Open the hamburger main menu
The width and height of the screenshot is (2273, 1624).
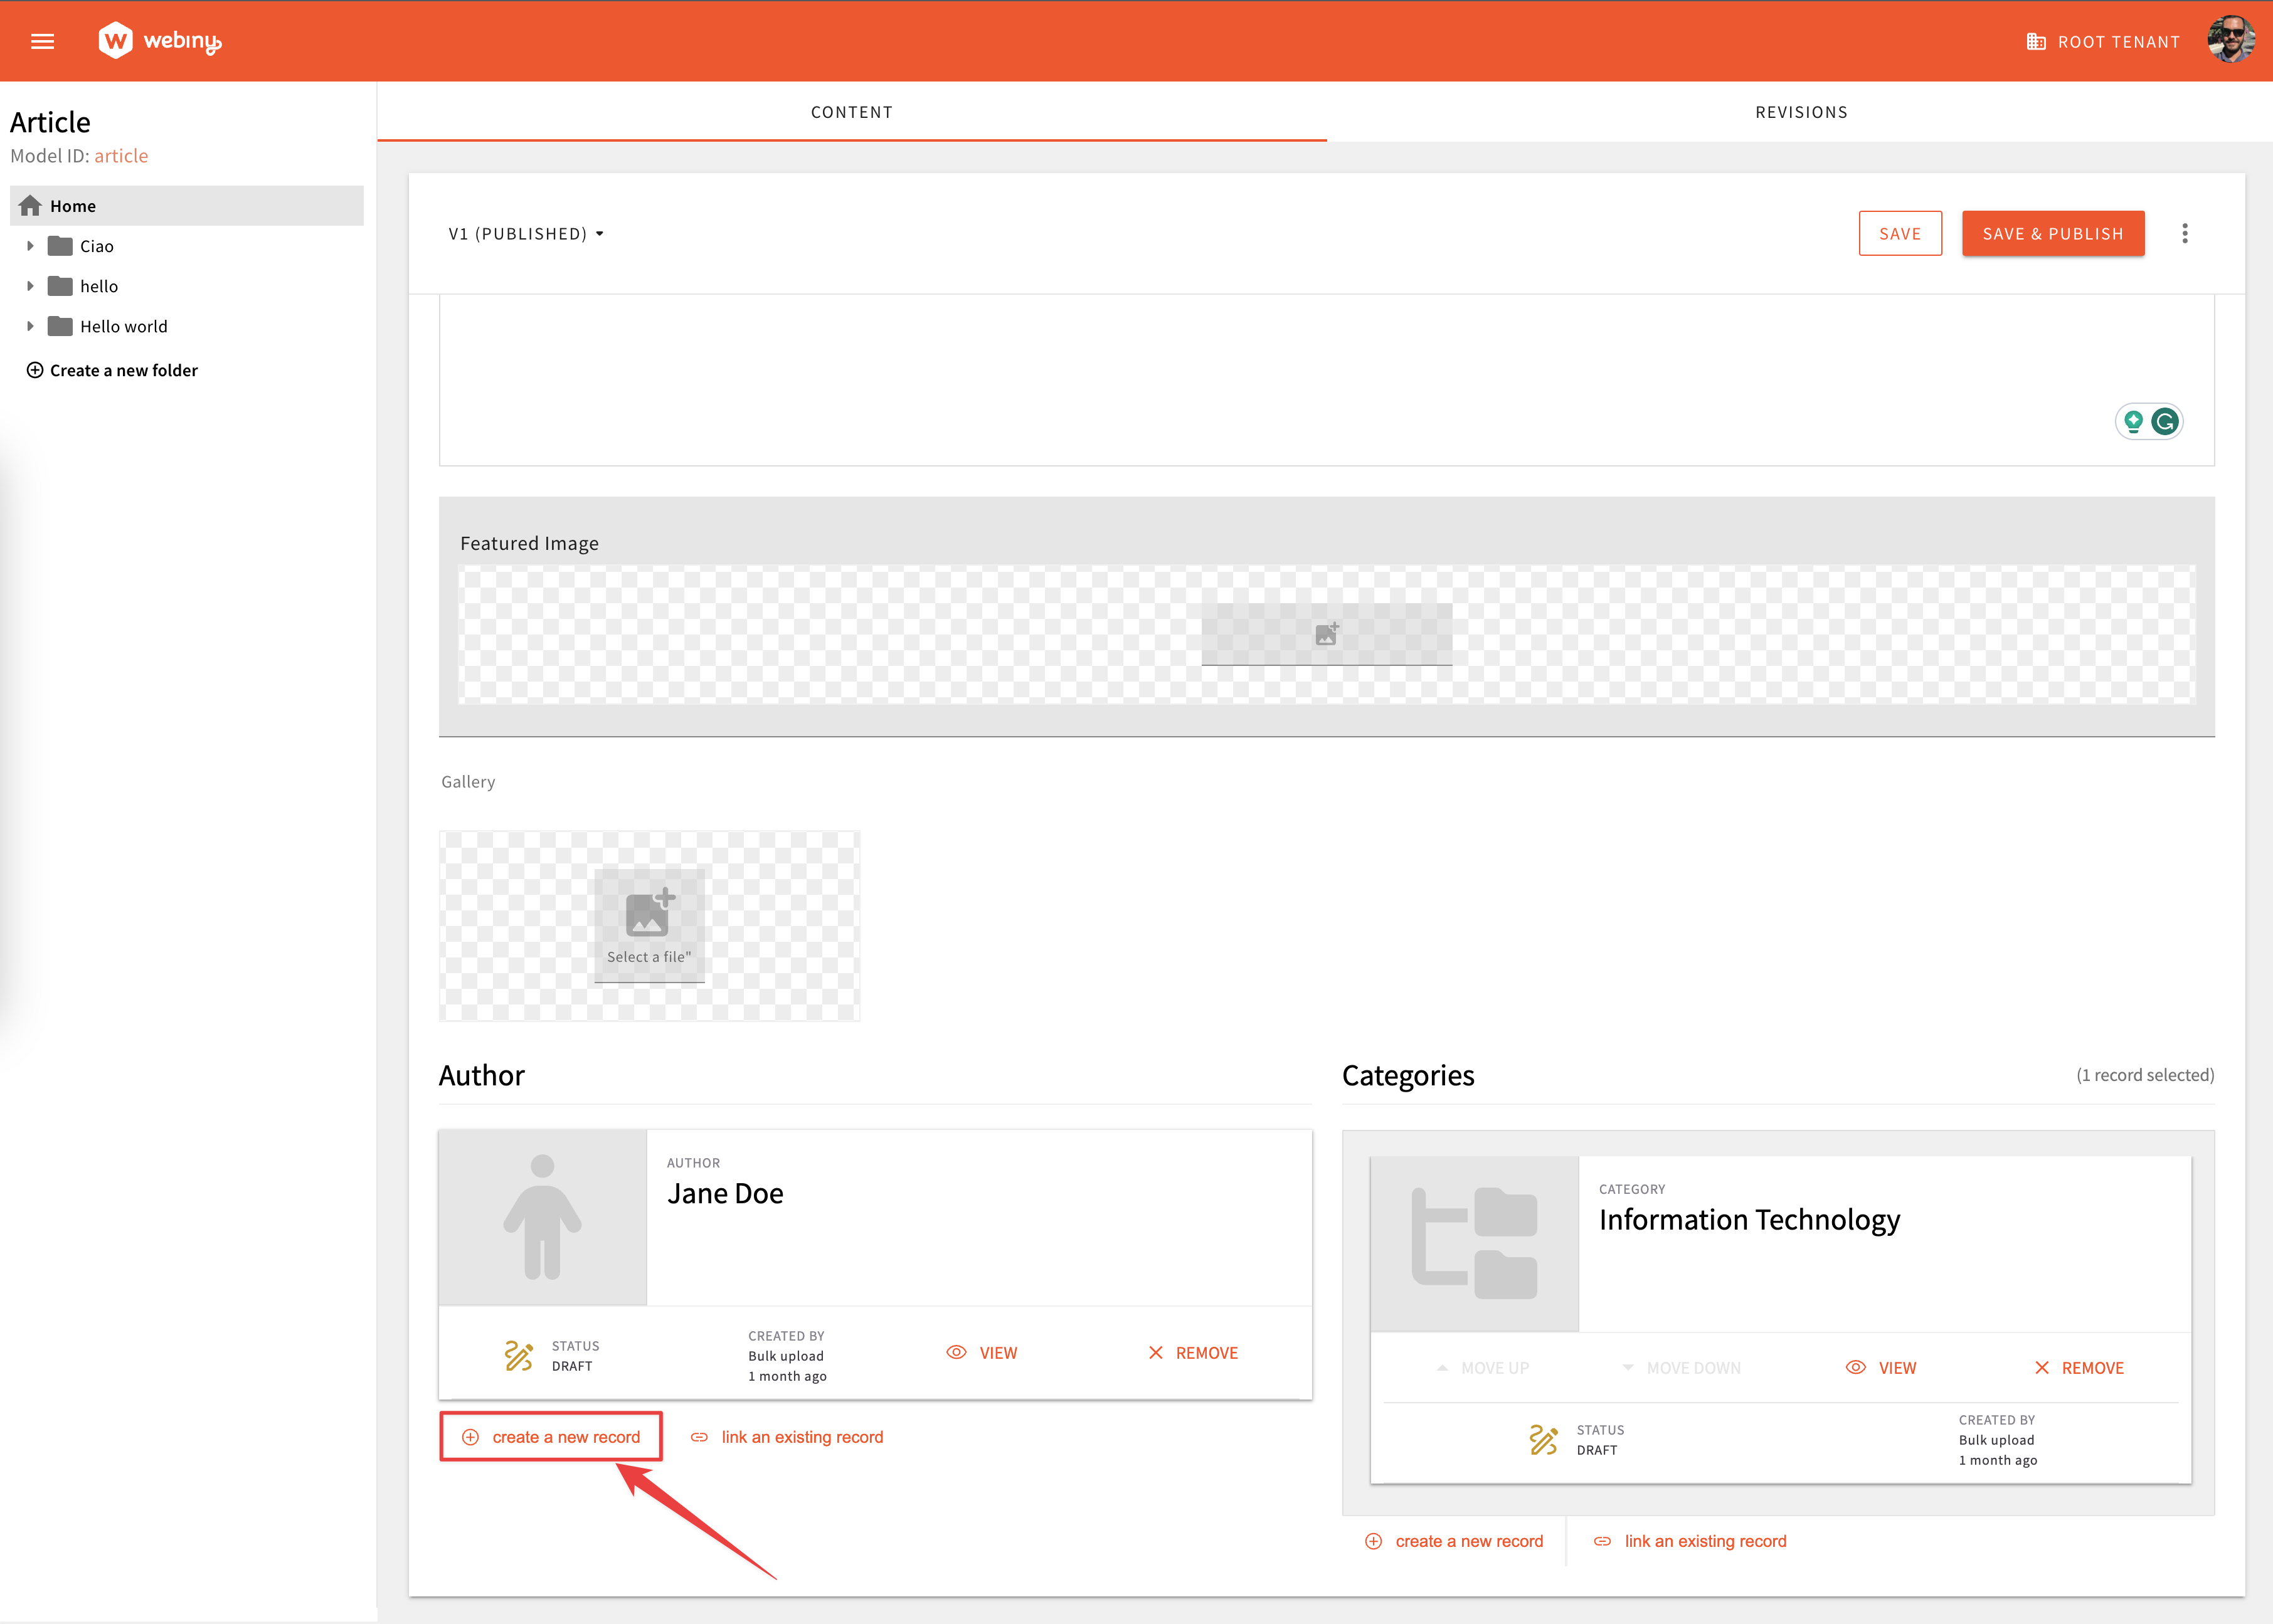coord(42,41)
